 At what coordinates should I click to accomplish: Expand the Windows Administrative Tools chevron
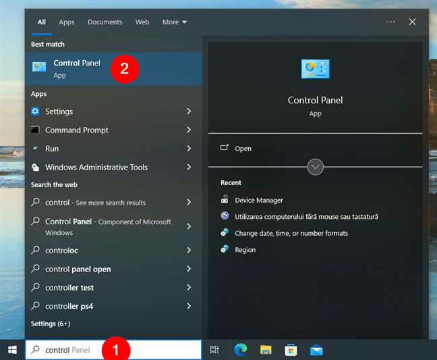click(x=189, y=167)
